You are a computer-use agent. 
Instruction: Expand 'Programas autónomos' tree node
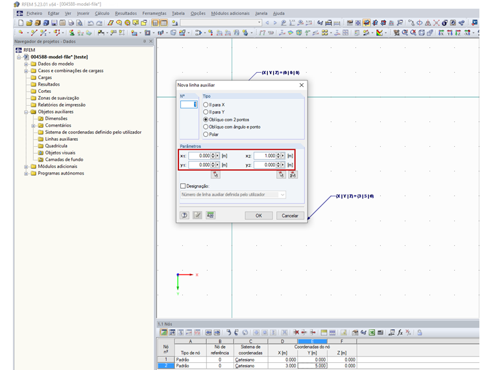coord(27,173)
